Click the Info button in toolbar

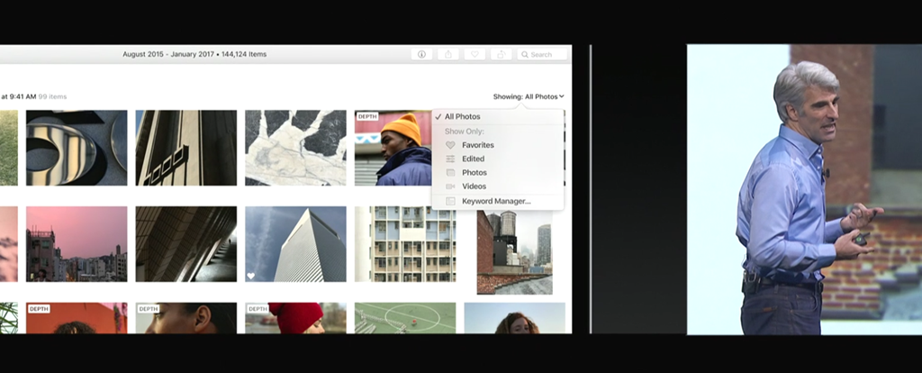421,54
